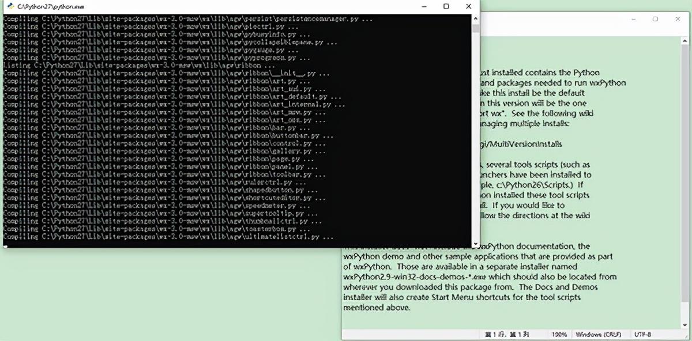The image size is (692, 341).
Task: Click "and packages needed to run wxPython" line
Action: 553,82
